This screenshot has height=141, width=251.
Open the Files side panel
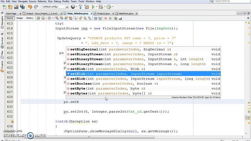[2, 55]
